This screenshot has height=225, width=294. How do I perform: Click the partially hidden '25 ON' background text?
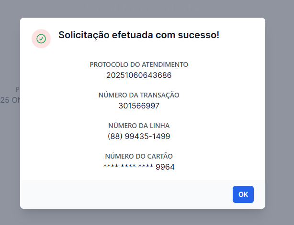coord(10,100)
